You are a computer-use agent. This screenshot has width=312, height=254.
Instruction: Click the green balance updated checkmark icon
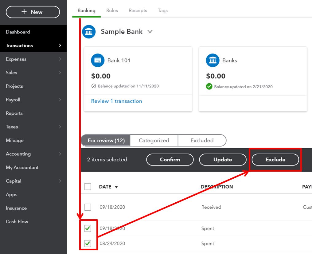point(209,86)
